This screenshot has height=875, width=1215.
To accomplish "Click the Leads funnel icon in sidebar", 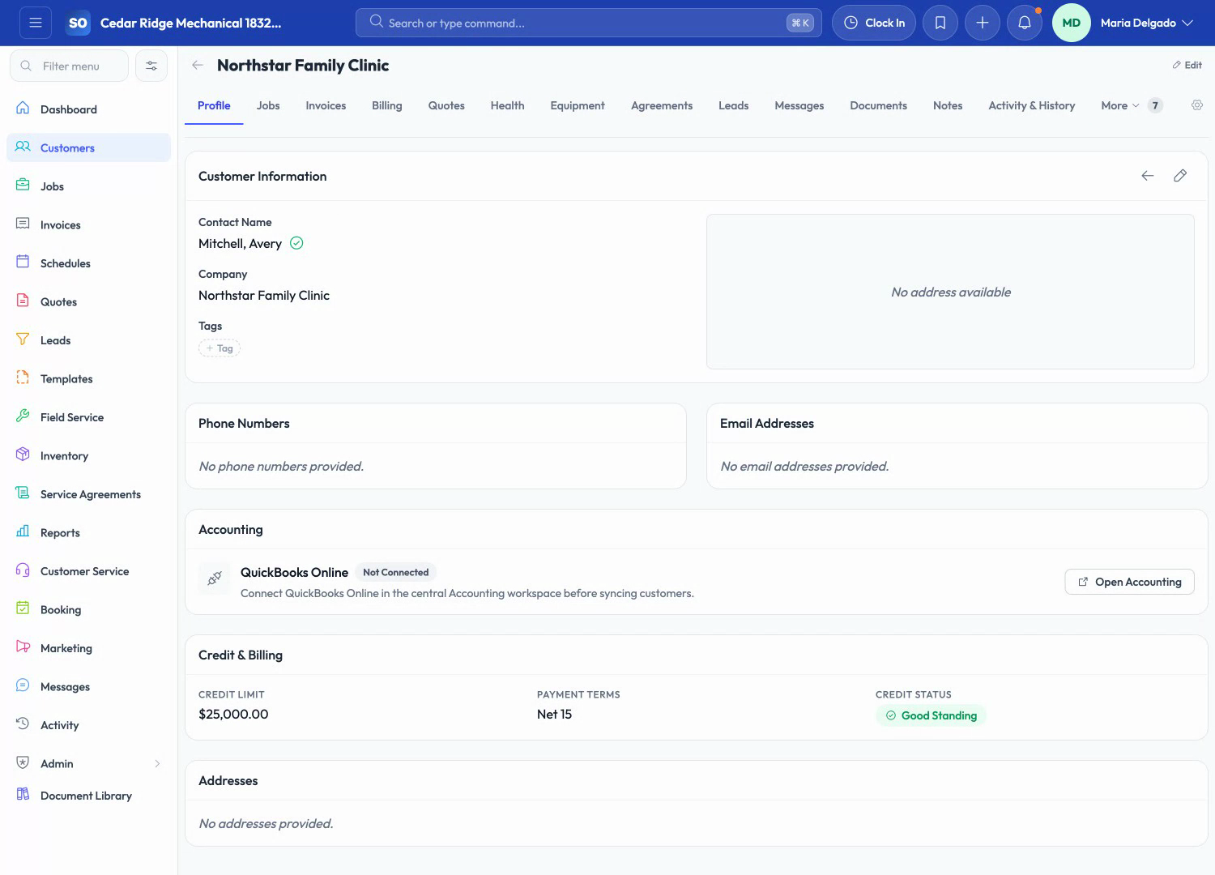I will 23,339.
